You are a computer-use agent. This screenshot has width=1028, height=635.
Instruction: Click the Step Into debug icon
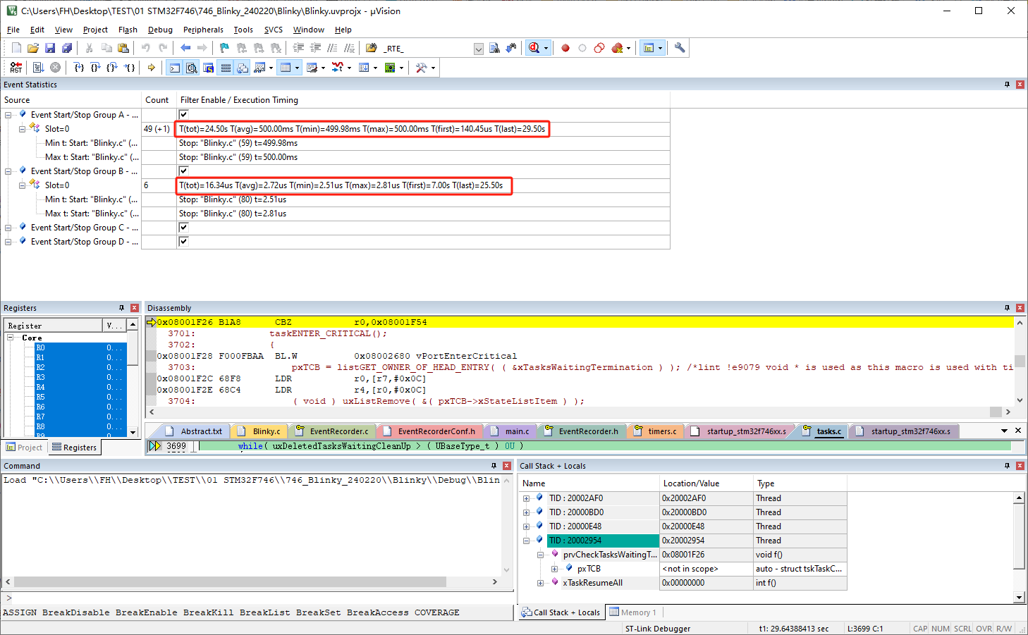point(79,68)
